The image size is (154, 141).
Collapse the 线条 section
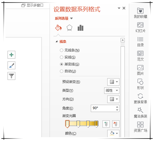click(x=57, y=41)
